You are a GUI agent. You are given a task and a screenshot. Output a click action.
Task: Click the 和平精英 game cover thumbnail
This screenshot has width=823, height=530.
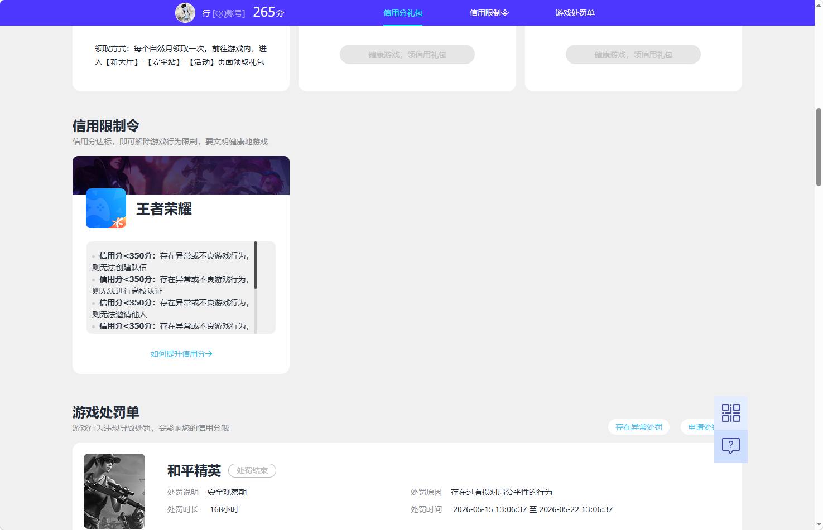click(x=114, y=491)
